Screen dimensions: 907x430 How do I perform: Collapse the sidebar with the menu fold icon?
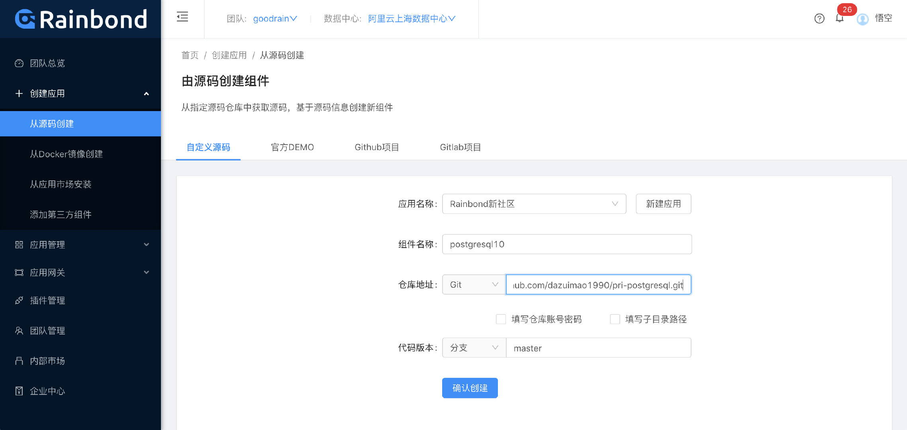click(182, 17)
